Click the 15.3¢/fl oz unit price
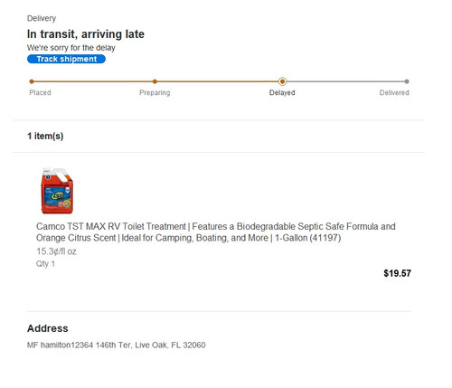The image size is (452, 388). pos(56,251)
